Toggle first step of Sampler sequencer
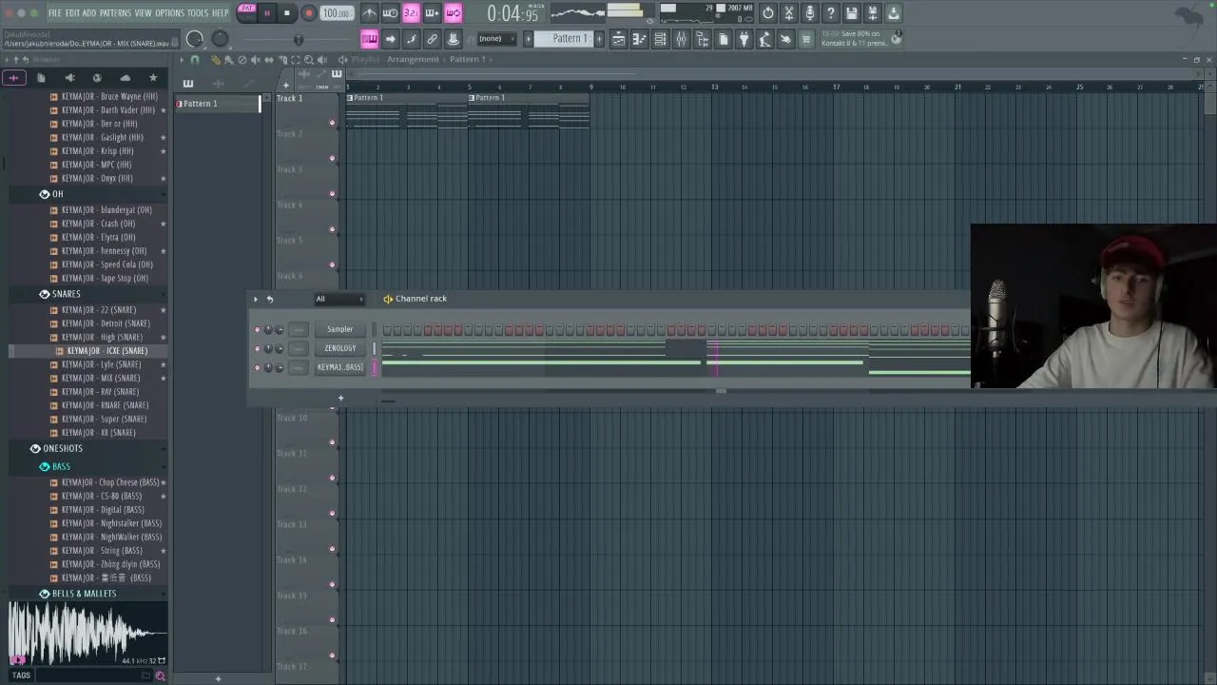Screen dimensions: 1217x685 [x=387, y=330]
